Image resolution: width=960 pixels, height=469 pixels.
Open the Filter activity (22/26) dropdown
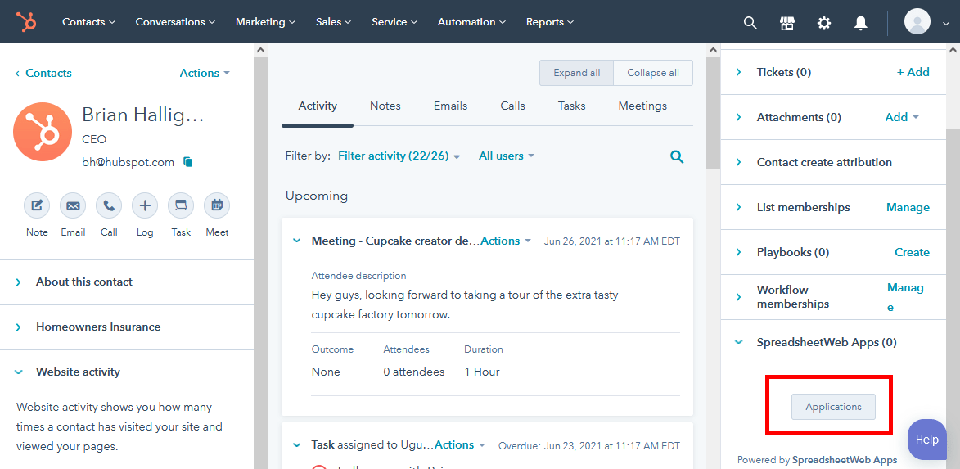point(399,156)
